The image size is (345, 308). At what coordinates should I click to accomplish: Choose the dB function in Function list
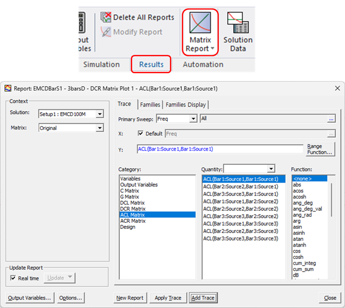(x=296, y=275)
